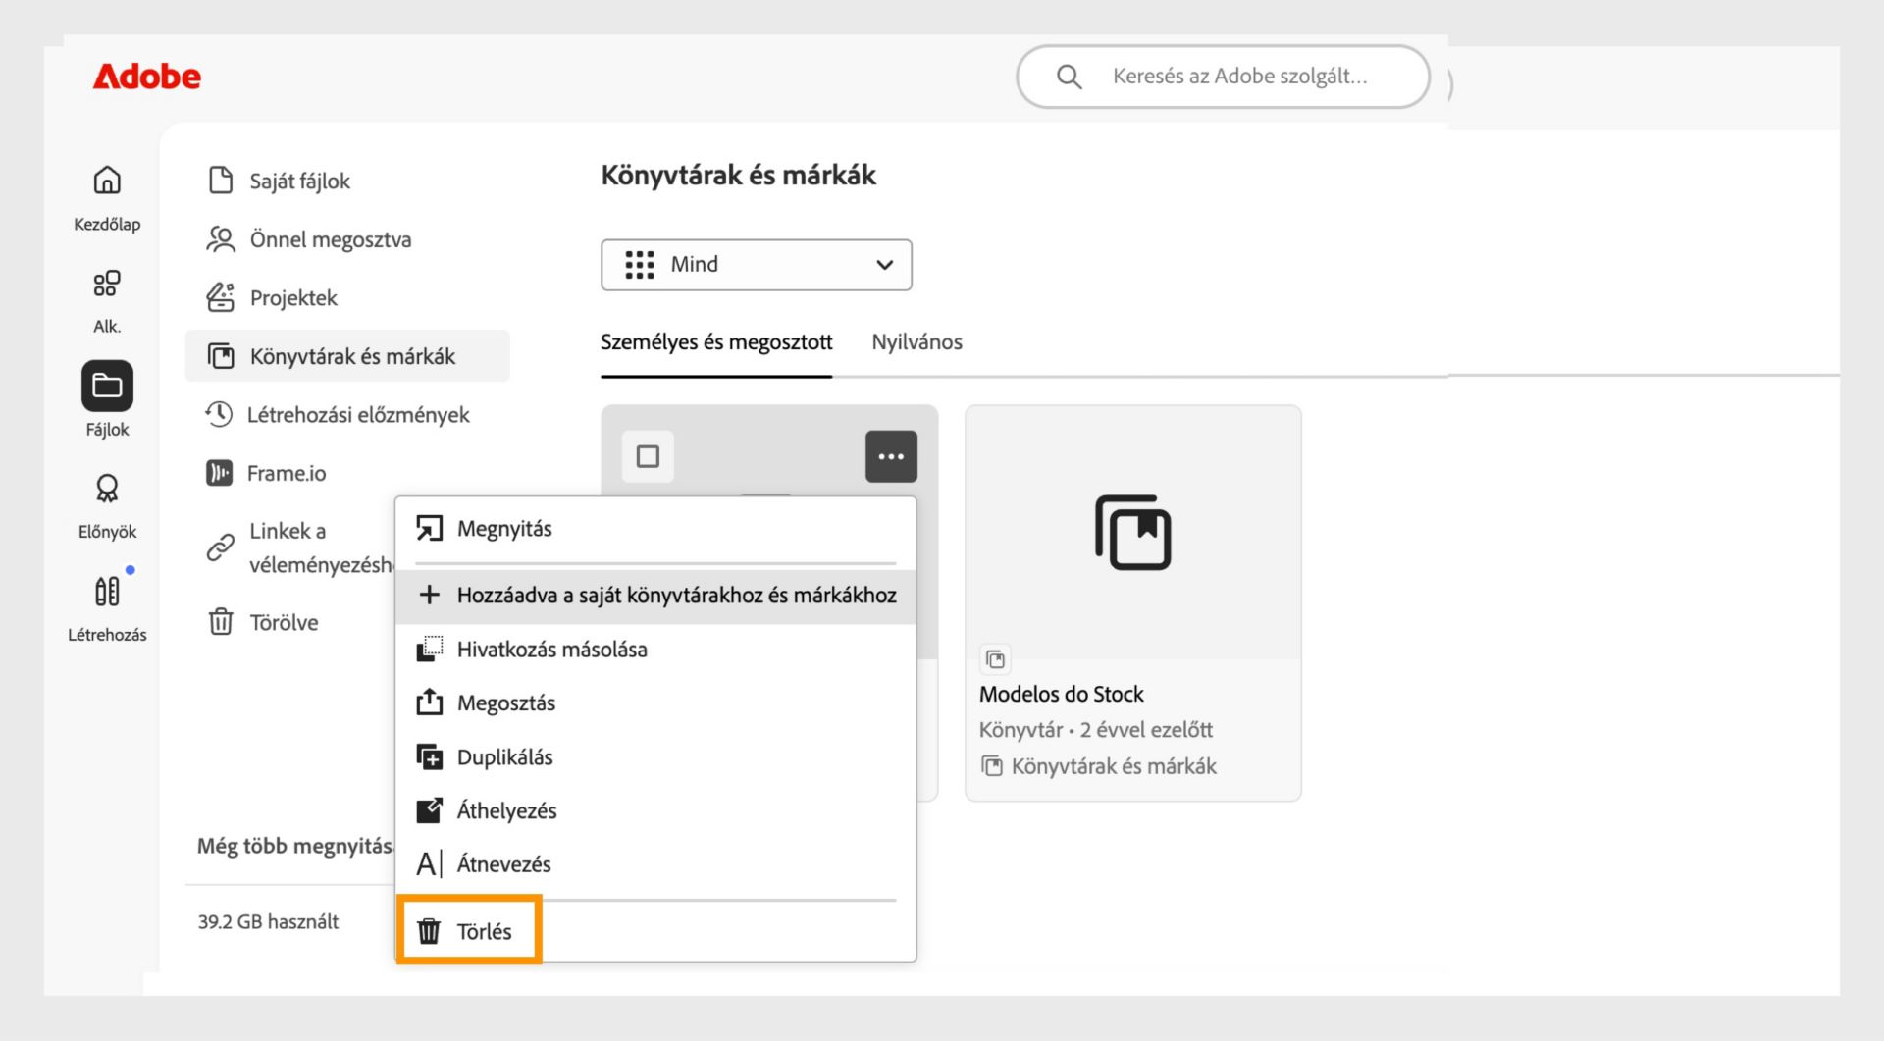Select Törlés in the context menu
Image resolution: width=1884 pixels, height=1041 pixels.
click(655, 931)
